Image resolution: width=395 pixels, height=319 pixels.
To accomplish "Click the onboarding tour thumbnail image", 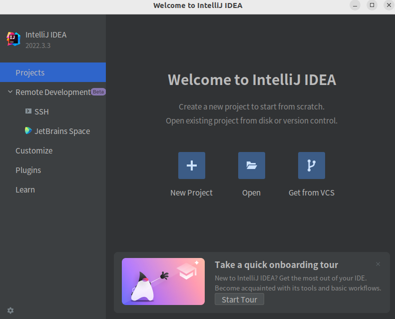I will 163,281.
